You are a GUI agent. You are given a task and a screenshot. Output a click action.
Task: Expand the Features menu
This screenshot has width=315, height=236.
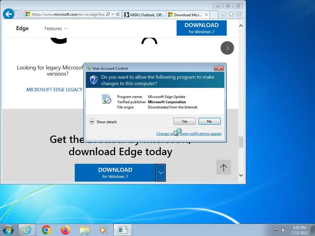coord(56,29)
